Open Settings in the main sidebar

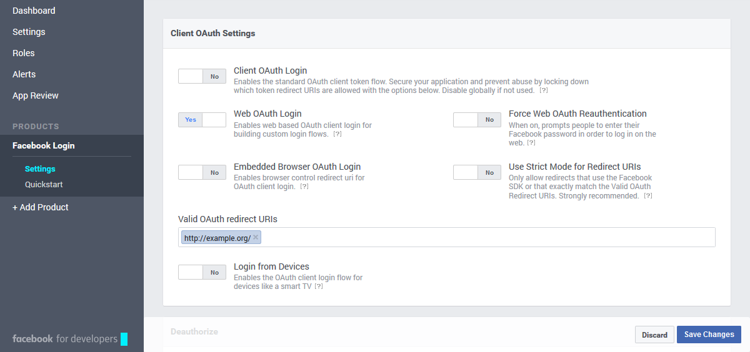tap(29, 32)
